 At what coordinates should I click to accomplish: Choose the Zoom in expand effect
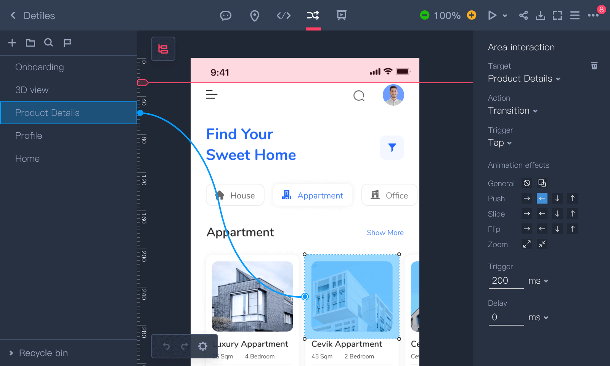coord(527,244)
